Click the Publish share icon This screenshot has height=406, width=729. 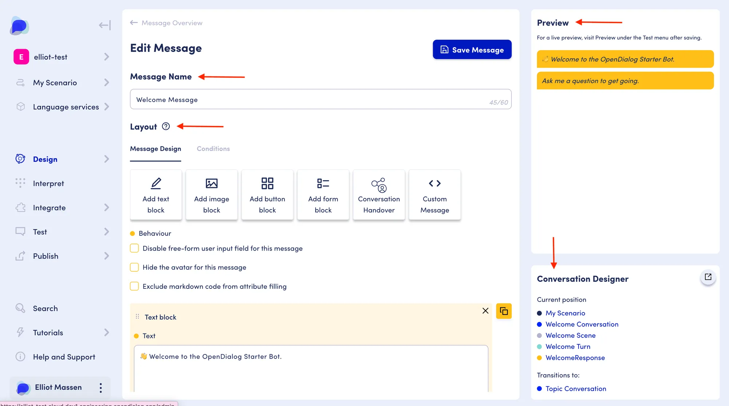click(x=20, y=256)
